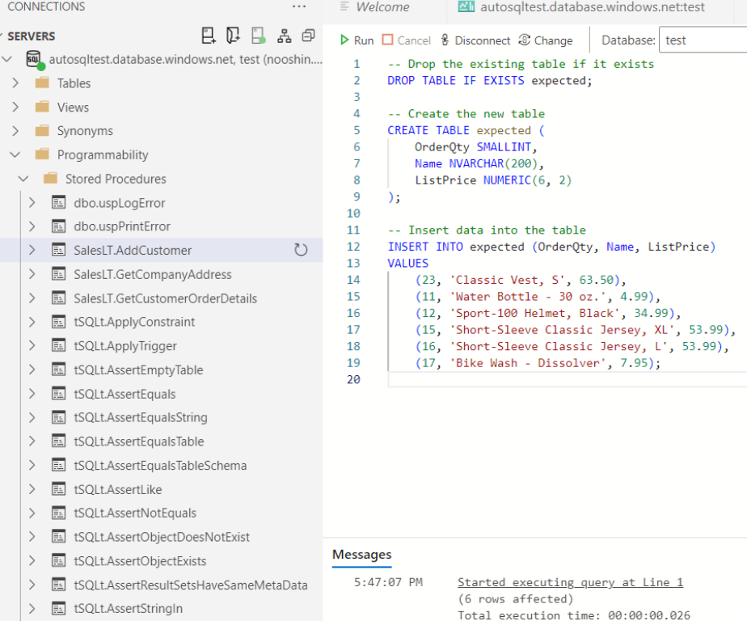Click the Change button label
The height and width of the screenshot is (621, 747).
(553, 40)
